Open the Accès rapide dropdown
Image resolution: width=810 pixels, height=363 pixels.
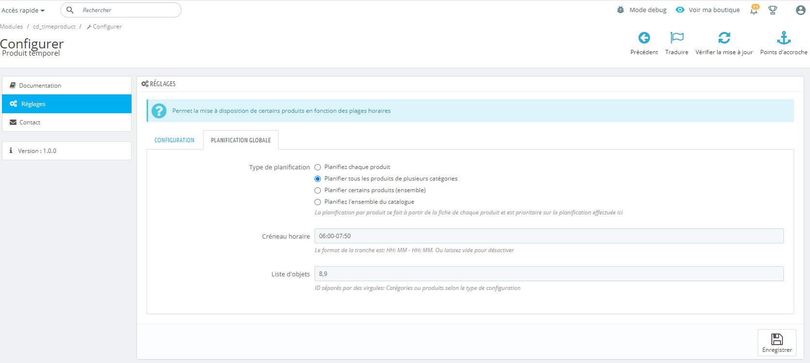tap(23, 10)
